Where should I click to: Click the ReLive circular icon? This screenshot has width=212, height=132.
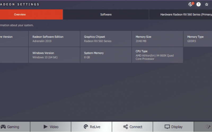click(86, 127)
